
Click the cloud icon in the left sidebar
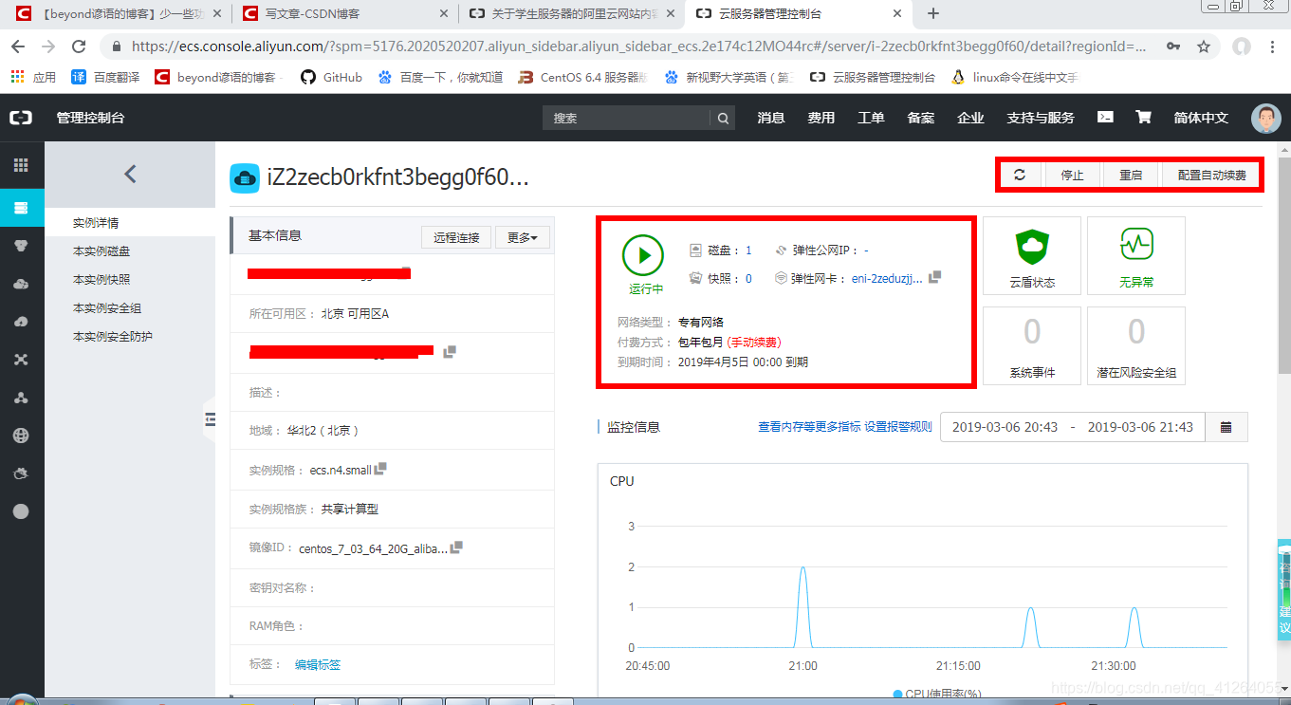pos(21,284)
